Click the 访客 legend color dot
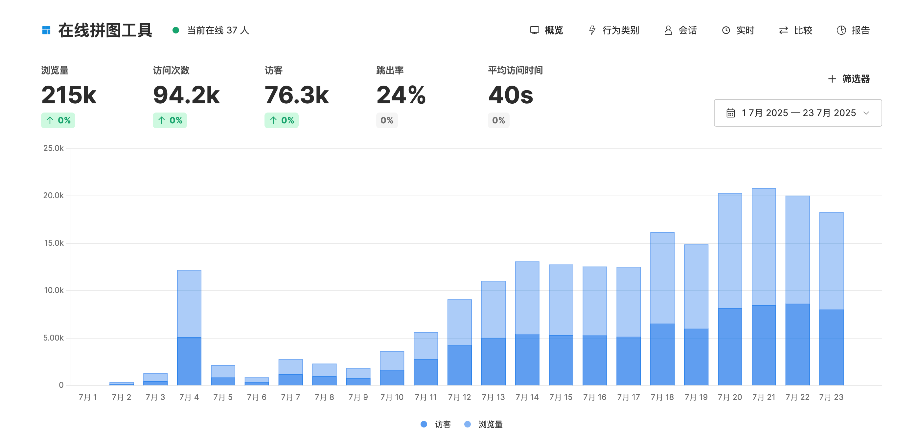 tap(424, 424)
